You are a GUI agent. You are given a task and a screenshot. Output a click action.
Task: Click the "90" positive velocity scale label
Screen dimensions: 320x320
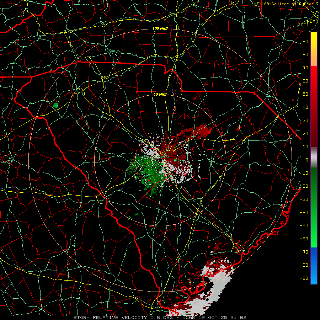(x=305, y=42)
